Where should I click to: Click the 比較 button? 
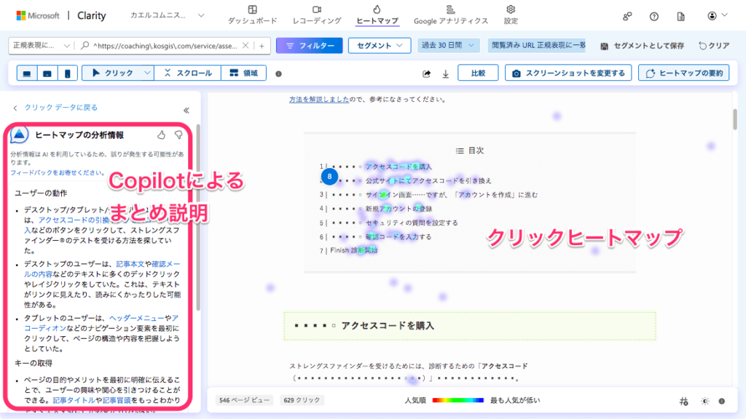(478, 73)
